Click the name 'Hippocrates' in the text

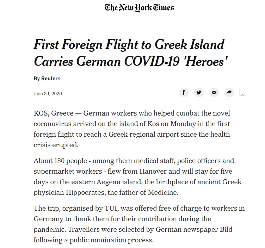click(86, 193)
